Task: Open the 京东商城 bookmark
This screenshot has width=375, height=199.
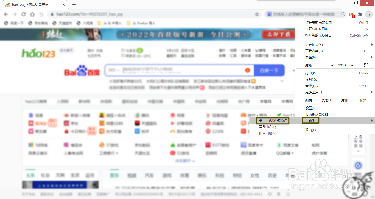Action: tap(38, 23)
